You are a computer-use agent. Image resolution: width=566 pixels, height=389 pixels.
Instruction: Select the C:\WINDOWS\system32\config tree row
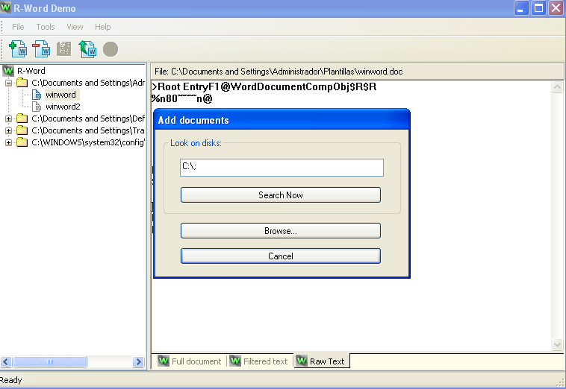pyautogui.click(x=88, y=142)
